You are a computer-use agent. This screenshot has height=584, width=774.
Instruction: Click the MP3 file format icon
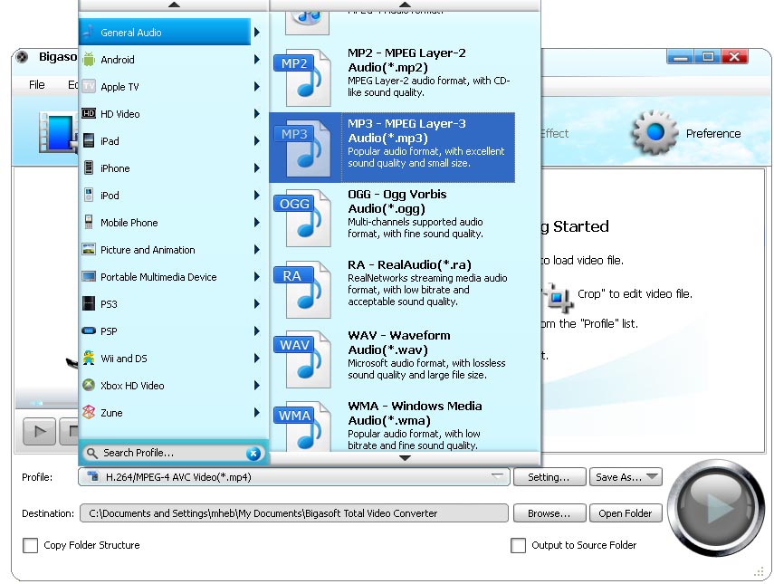click(x=301, y=148)
